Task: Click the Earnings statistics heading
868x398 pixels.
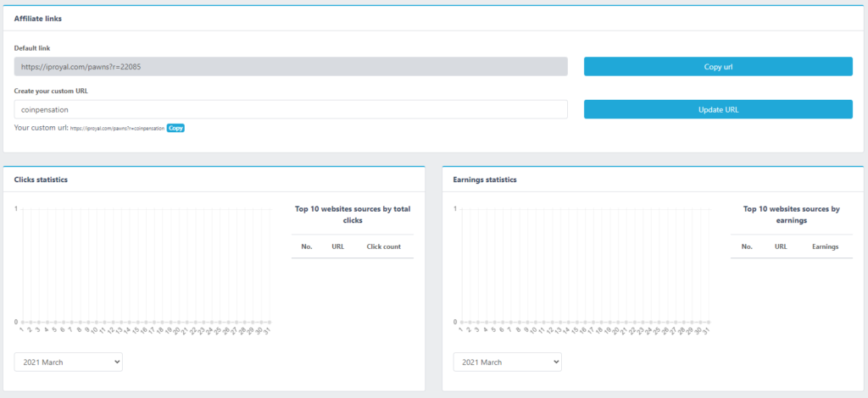Action: point(485,180)
